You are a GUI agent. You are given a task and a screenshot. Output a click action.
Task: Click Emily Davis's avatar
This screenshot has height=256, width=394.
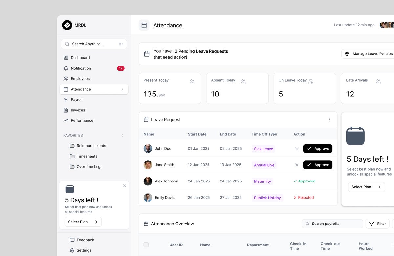pyautogui.click(x=148, y=198)
